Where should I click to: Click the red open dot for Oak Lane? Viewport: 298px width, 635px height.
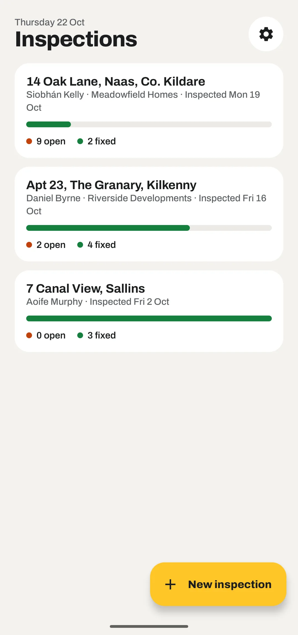tap(29, 141)
